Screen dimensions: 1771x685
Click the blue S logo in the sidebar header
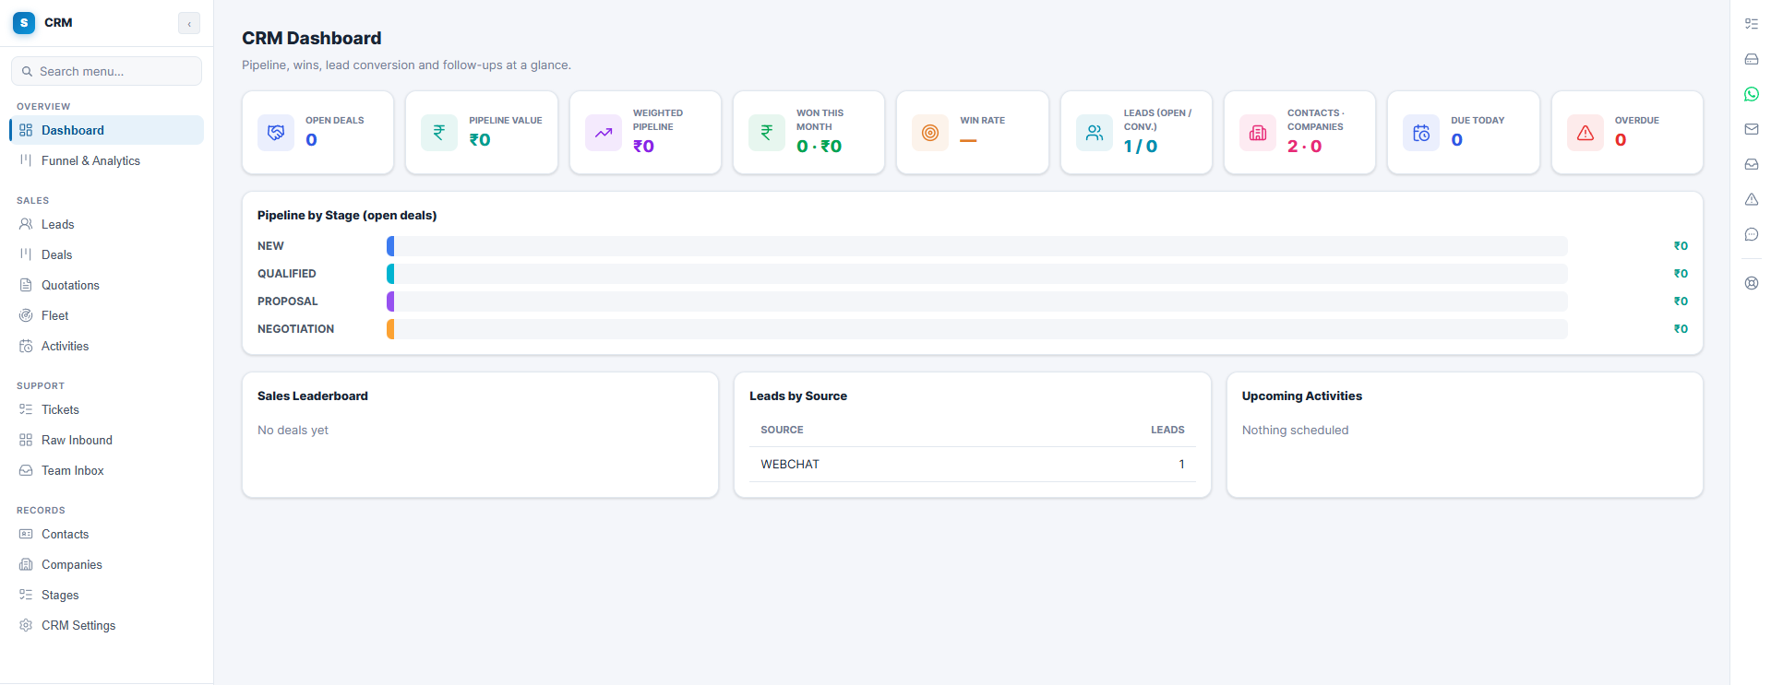[24, 23]
